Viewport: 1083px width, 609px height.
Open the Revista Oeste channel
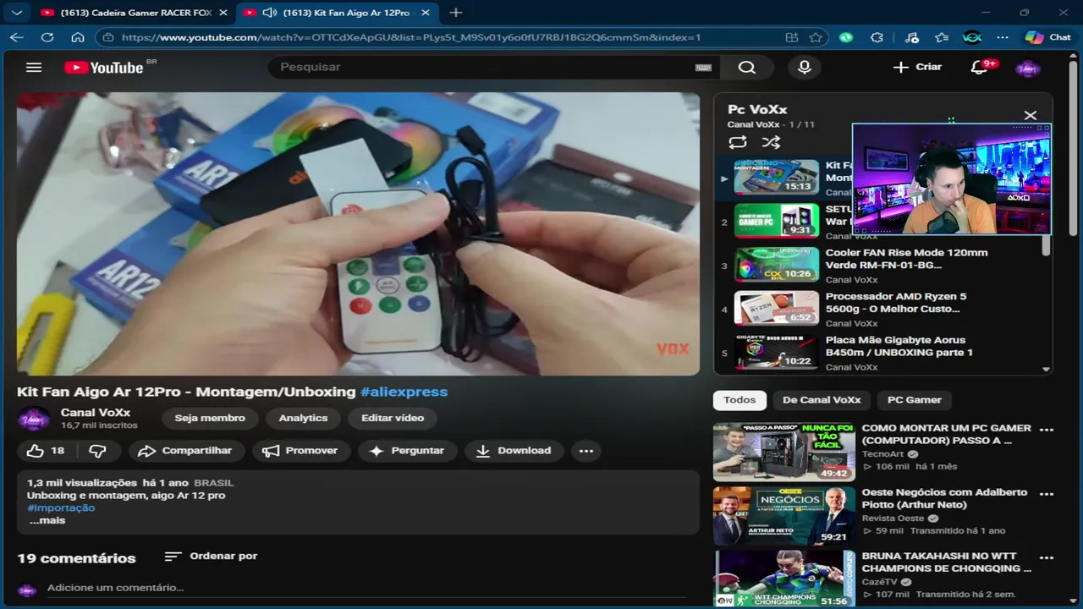893,518
